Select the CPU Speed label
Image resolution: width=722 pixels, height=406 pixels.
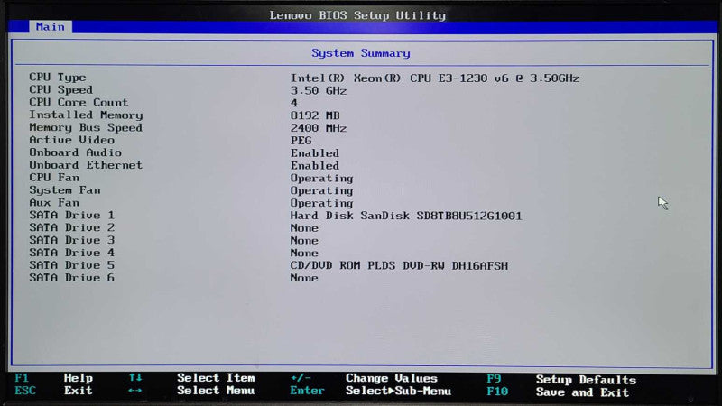tap(60, 89)
